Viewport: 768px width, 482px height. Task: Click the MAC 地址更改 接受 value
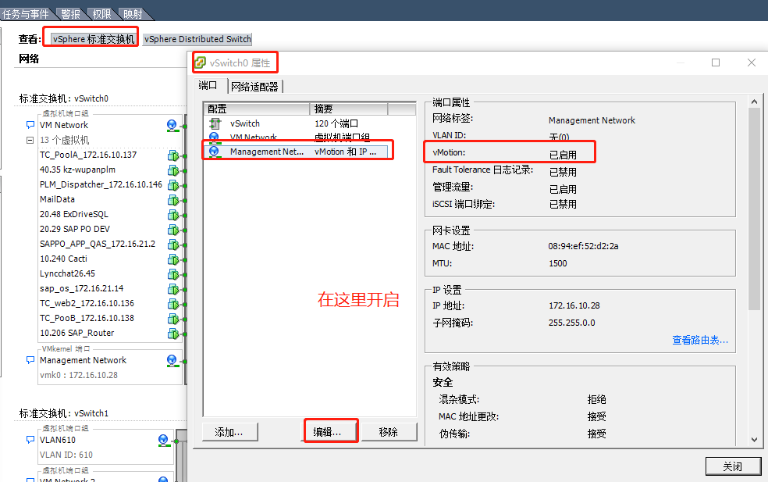click(x=596, y=417)
